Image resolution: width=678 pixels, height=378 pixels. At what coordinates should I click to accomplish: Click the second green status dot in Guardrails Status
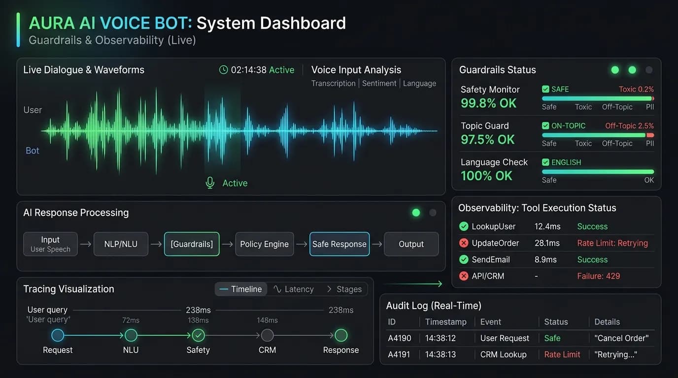pos(632,70)
